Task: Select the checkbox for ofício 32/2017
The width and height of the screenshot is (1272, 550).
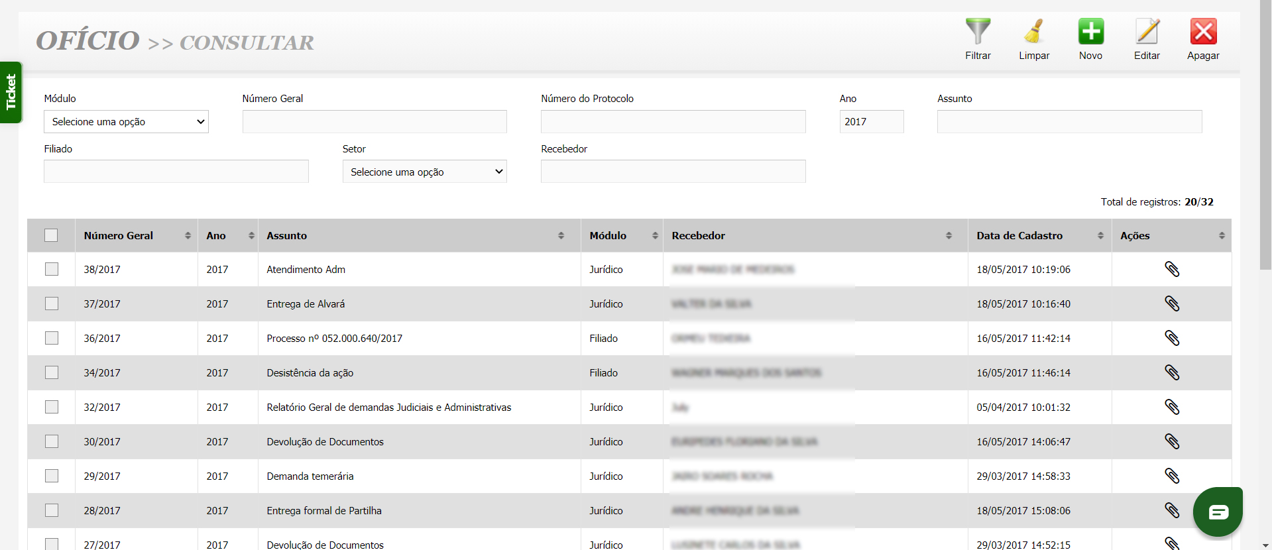Action: coord(52,407)
